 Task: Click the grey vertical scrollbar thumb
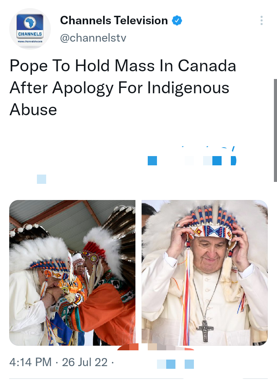pyautogui.click(x=275, y=130)
